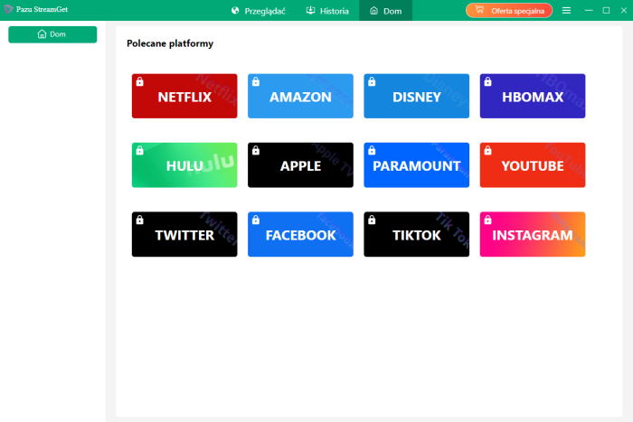Open the Amazon platform tile
The width and height of the screenshot is (633, 422).
[x=300, y=96]
